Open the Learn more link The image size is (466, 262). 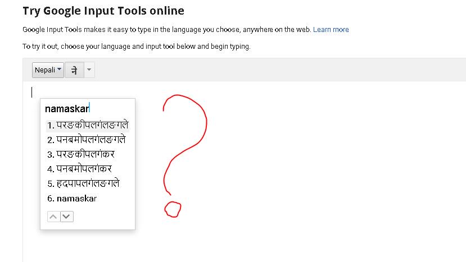pyautogui.click(x=331, y=30)
